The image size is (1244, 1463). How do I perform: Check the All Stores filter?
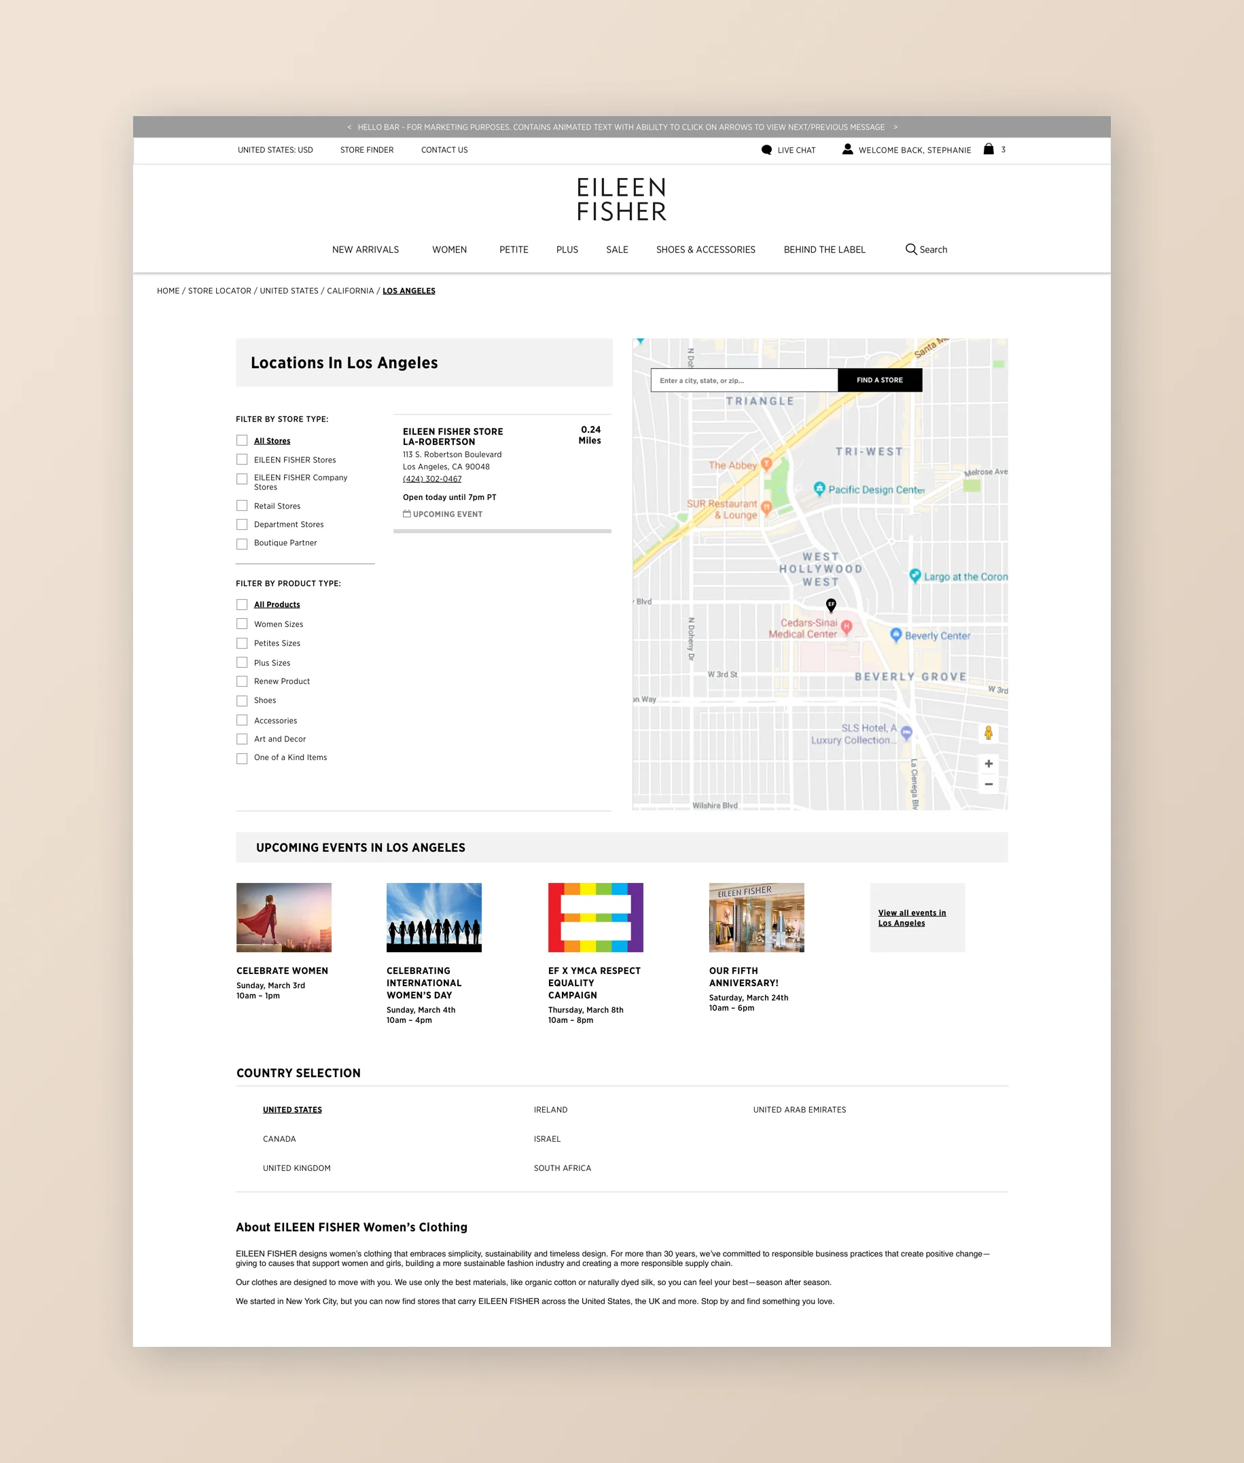point(242,441)
